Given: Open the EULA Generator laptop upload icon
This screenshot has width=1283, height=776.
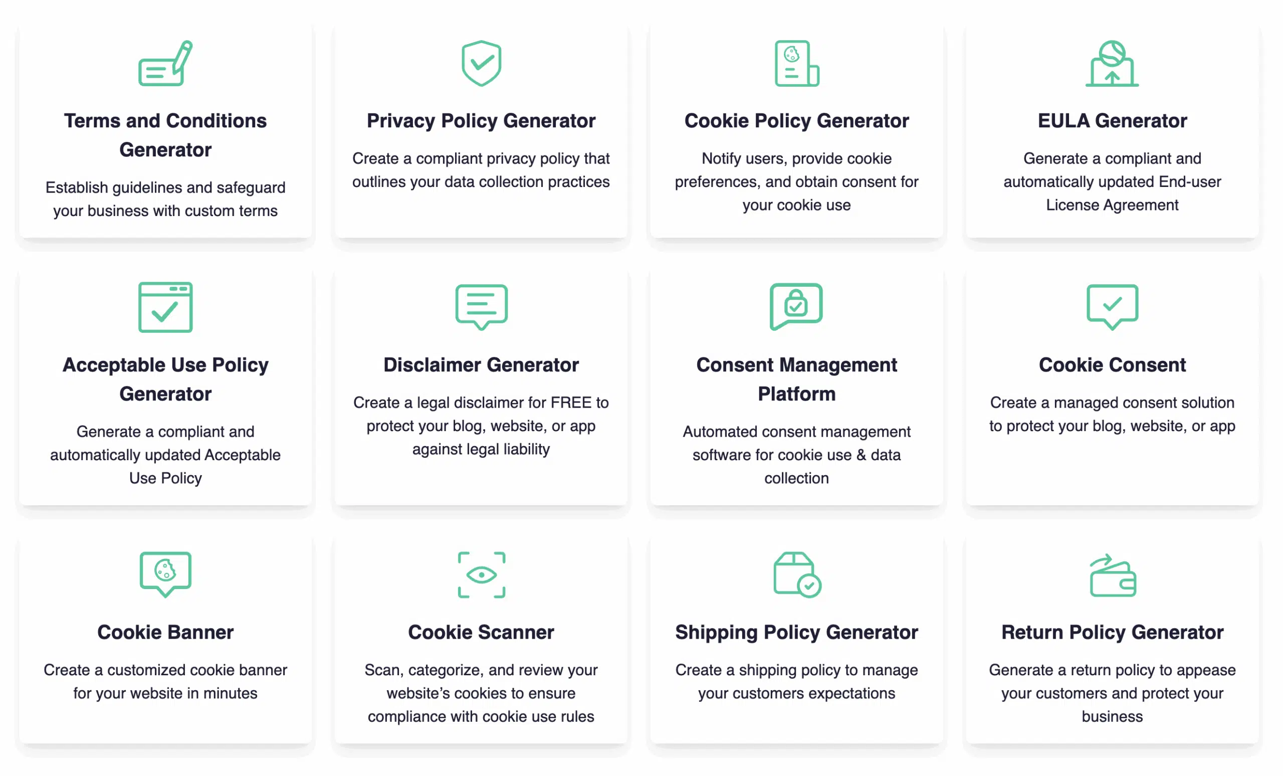Looking at the screenshot, I should coord(1112,64).
